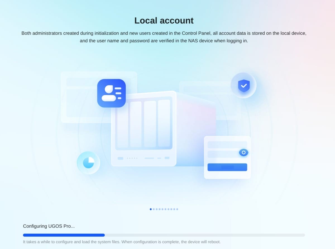Click the filled portion of progress bar
Viewport: 335px width, 249px height.
click(x=64, y=235)
